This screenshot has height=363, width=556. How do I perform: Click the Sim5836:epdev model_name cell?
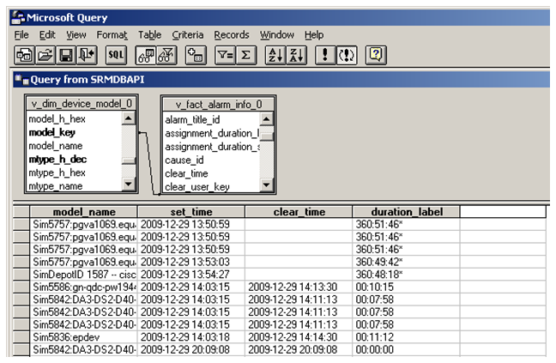point(84,337)
